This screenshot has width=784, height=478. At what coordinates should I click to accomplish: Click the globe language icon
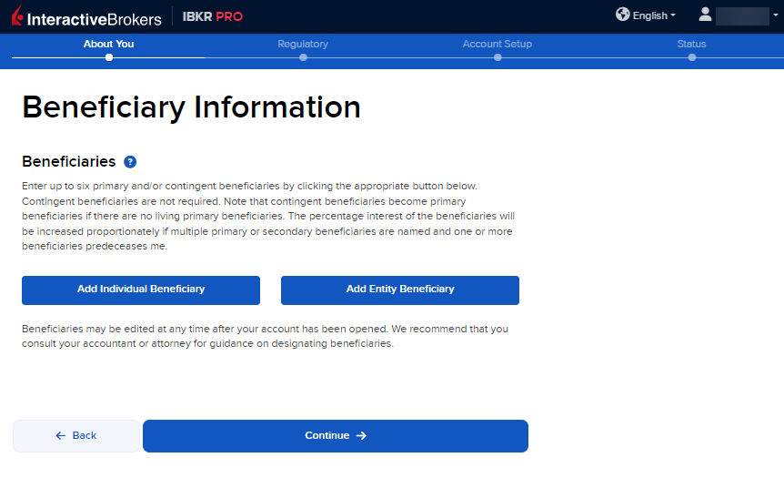[x=622, y=14]
